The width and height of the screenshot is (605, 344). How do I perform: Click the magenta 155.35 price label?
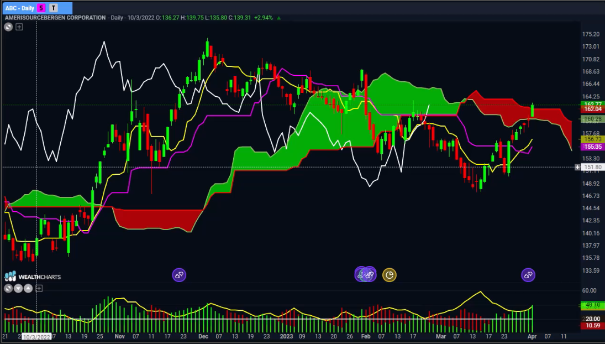coord(592,147)
